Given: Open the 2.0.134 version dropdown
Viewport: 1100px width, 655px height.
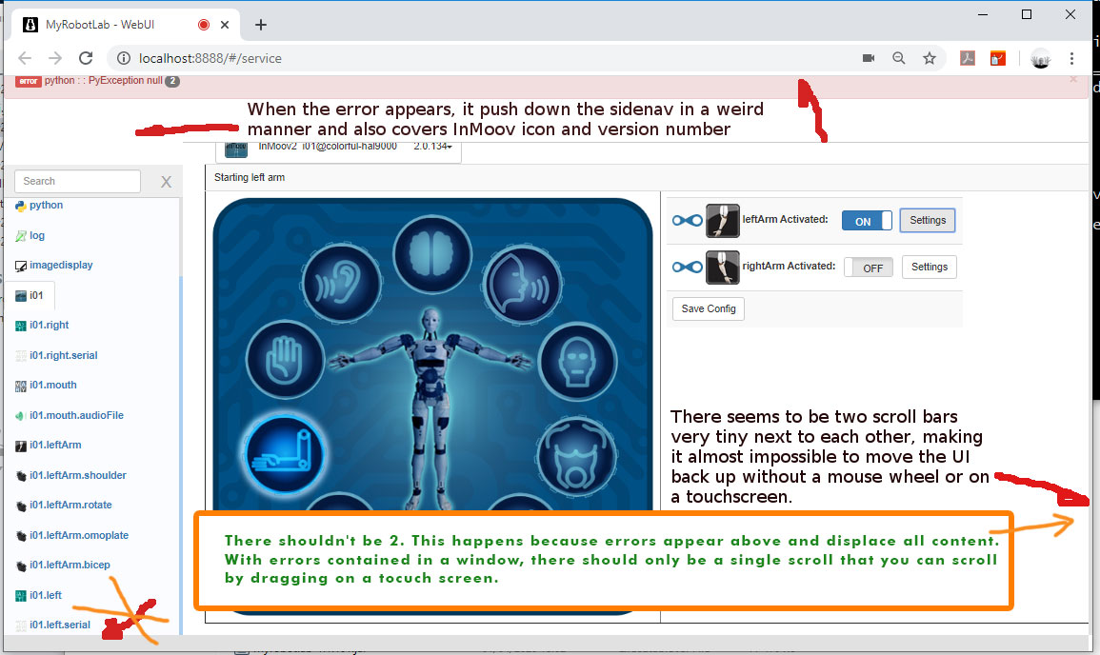Looking at the screenshot, I should coord(432,147).
